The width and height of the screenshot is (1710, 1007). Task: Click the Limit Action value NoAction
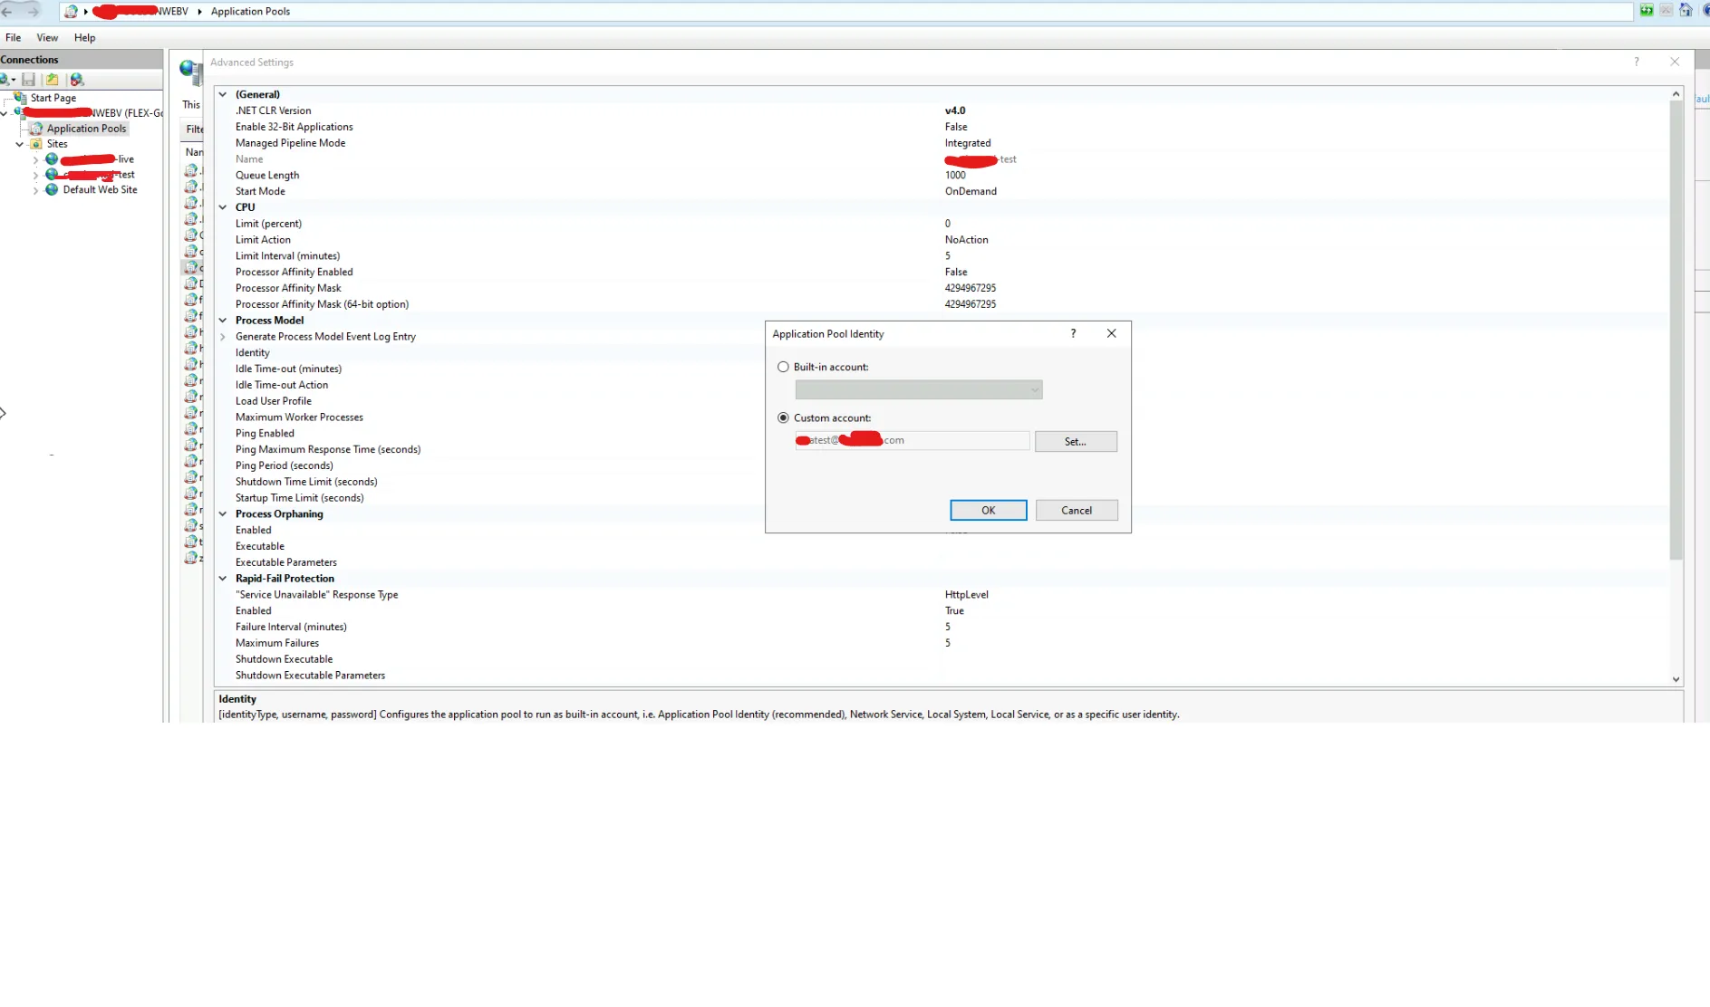(966, 240)
